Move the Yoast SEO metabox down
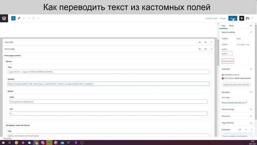 (206, 42)
